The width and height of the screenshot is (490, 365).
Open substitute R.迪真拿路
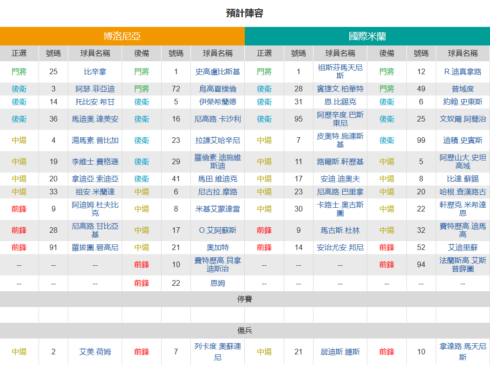[x=463, y=72]
